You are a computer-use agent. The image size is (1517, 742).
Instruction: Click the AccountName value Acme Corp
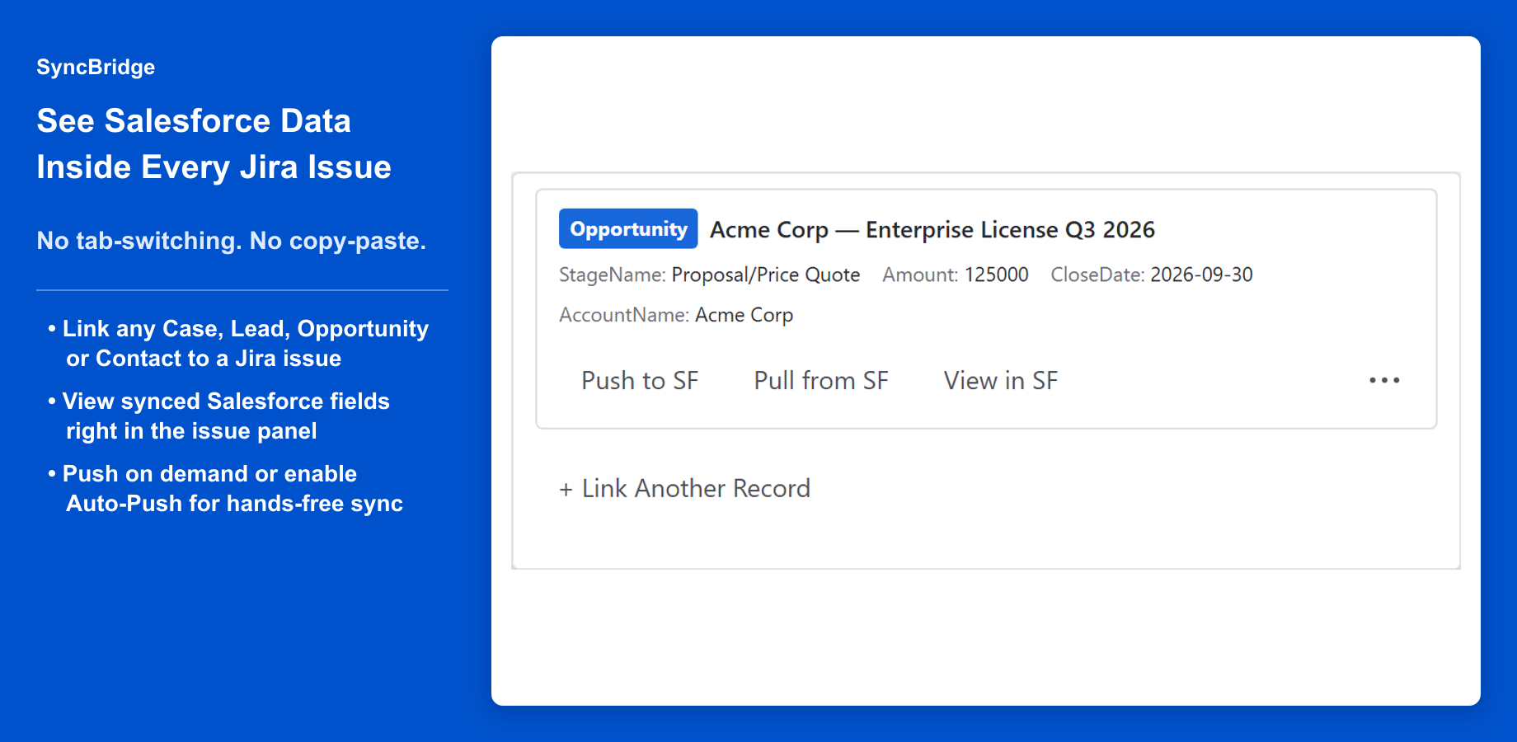pyautogui.click(x=744, y=315)
